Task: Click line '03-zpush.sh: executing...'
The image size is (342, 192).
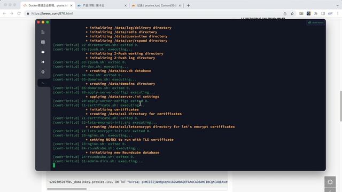Action: 92,49
